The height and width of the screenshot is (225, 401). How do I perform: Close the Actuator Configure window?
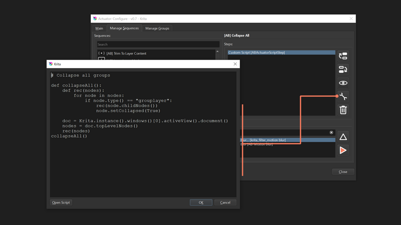click(x=351, y=19)
